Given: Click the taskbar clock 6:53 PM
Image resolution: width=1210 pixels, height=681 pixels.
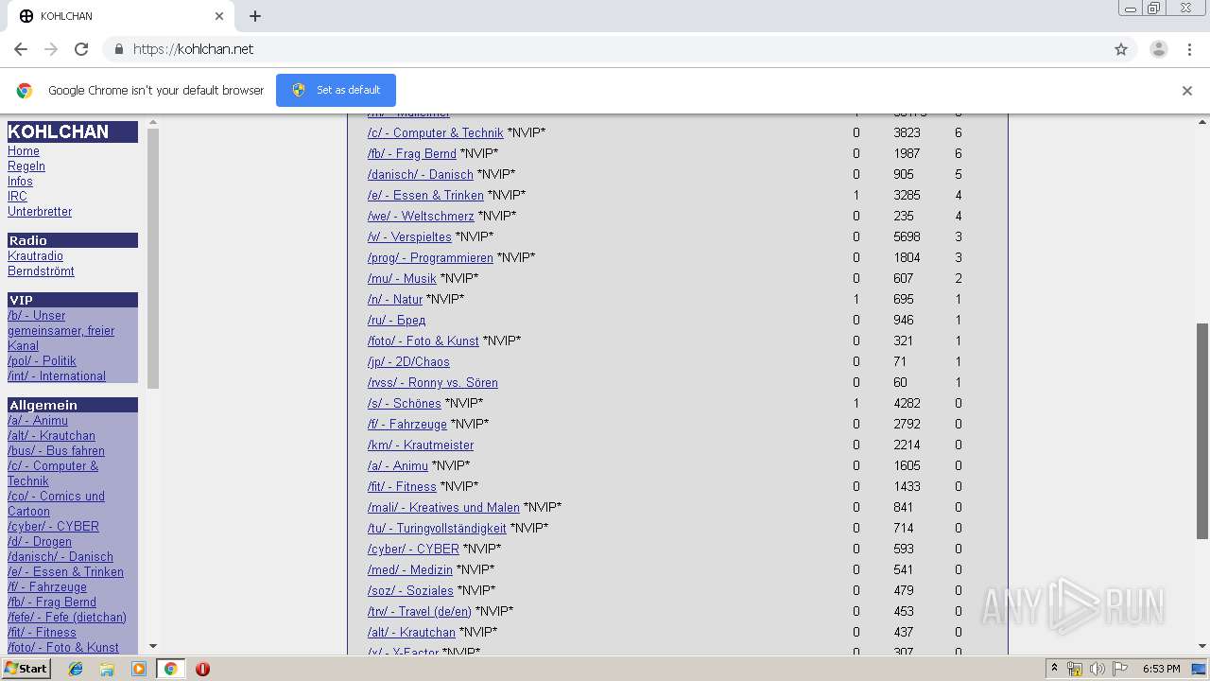Looking at the screenshot, I should click(1161, 669).
